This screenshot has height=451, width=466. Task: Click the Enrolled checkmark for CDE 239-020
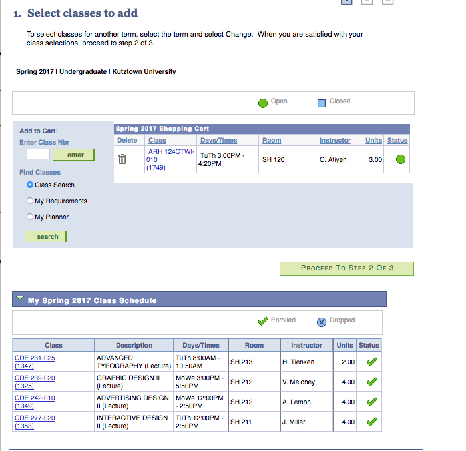(371, 382)
